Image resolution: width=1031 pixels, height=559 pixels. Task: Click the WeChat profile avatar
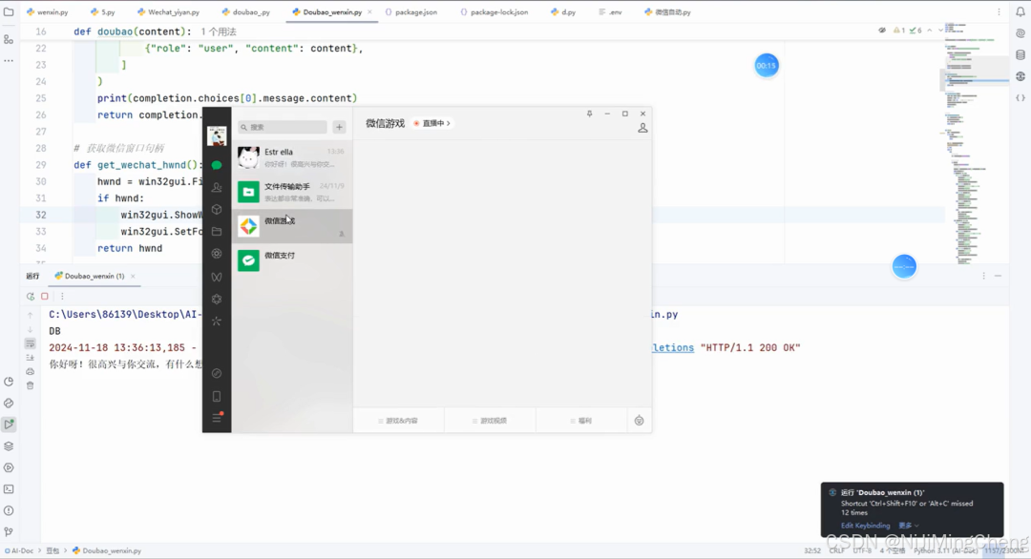click(x=217, y=136)
